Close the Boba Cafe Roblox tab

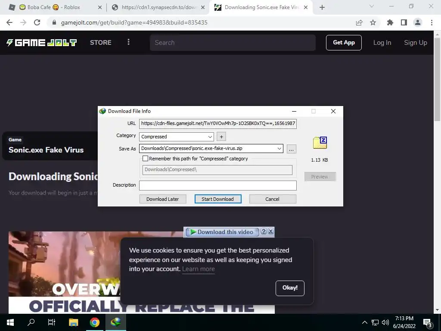coord(100,8)
